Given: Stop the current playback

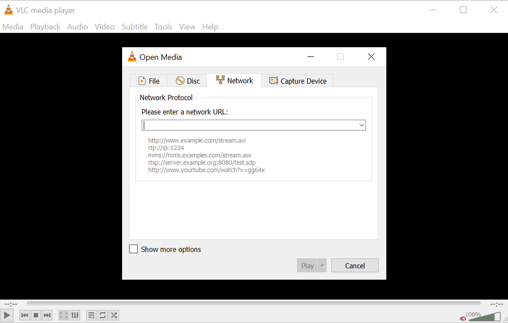Looking at the screenshot, I should coord(35,315).
